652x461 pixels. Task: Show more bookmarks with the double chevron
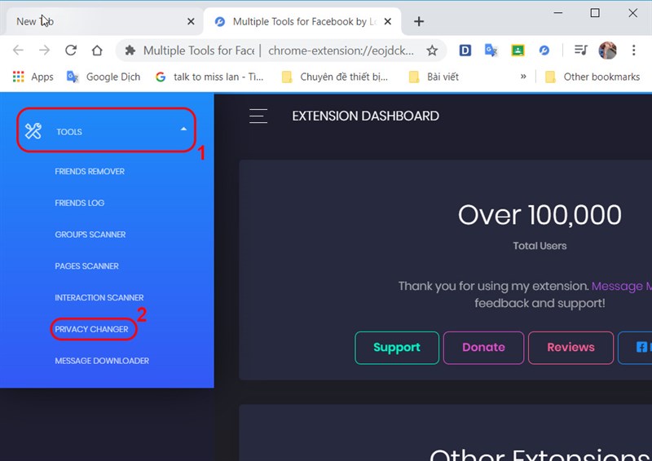(523, 77)
